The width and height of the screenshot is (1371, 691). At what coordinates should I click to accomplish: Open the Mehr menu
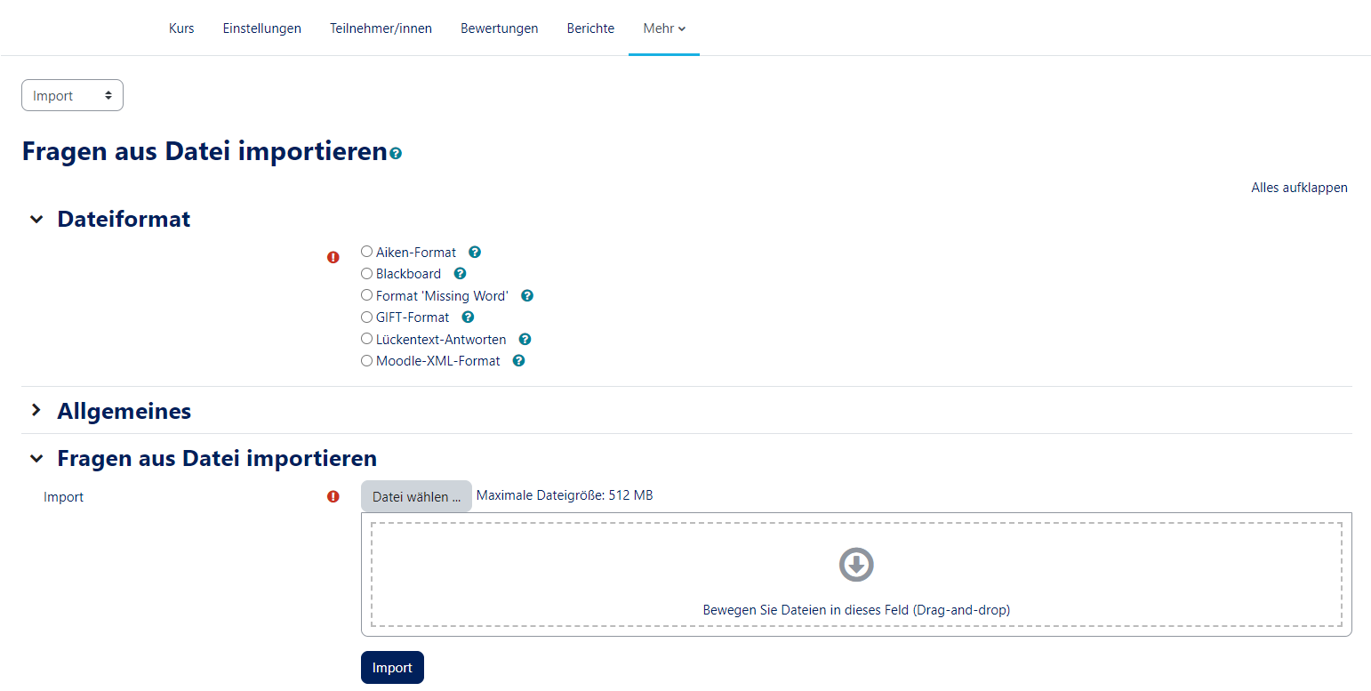coord(663,28)
